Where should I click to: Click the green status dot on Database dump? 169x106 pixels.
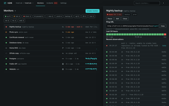point(6,43)
